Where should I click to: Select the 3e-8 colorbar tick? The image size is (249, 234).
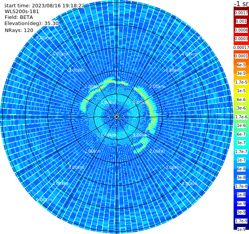241,177
